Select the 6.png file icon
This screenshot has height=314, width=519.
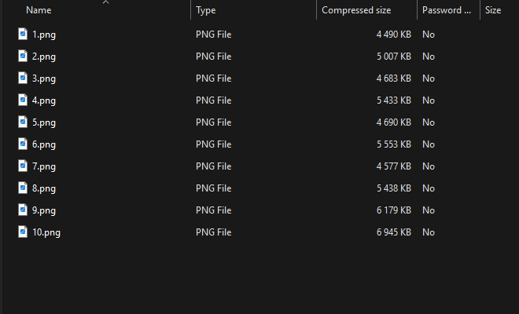click(23, 144)
